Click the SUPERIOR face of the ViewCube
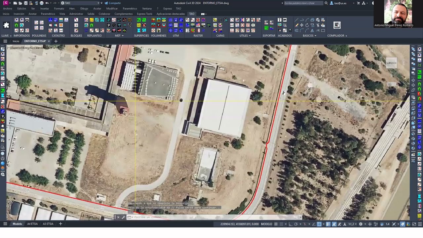The height and width of the screenshot is (238, 423). [x=391, y=63]
